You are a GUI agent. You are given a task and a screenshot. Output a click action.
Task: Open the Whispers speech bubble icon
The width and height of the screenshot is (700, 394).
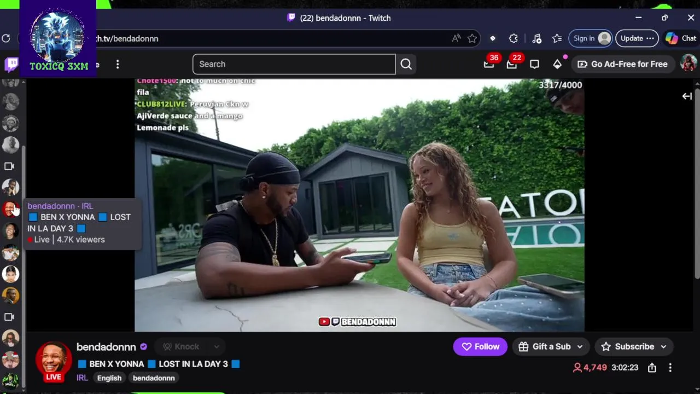coord(534,64)
